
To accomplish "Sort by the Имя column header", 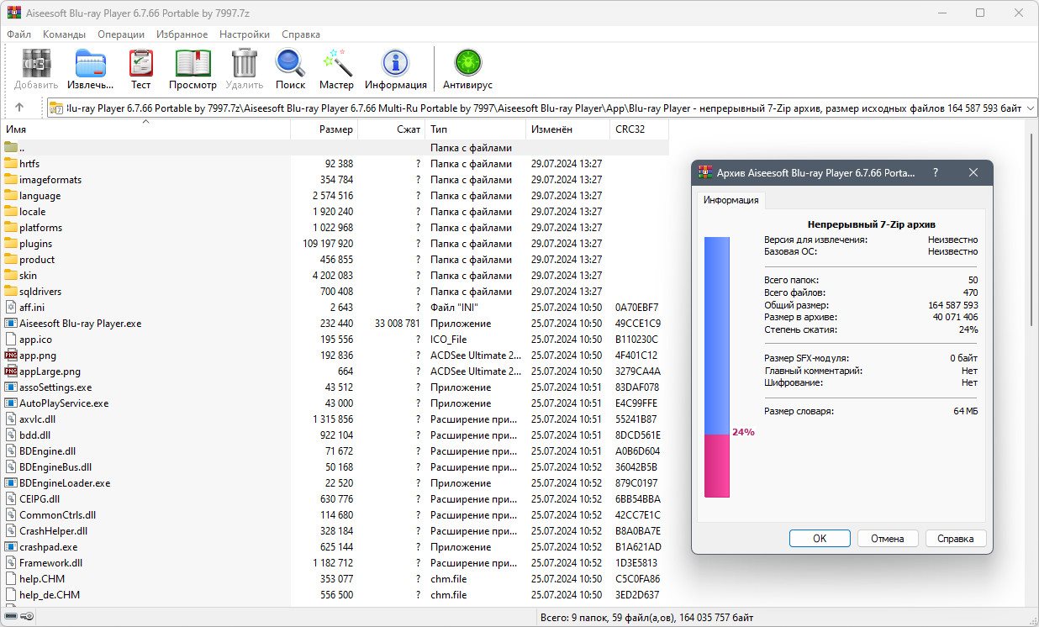I will (16, 129).
